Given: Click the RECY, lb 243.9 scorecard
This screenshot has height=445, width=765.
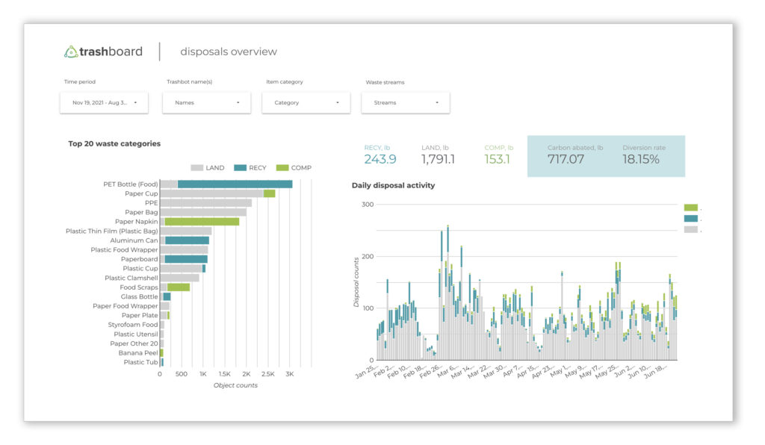Looking at the screenshot, I should point(380,155).
